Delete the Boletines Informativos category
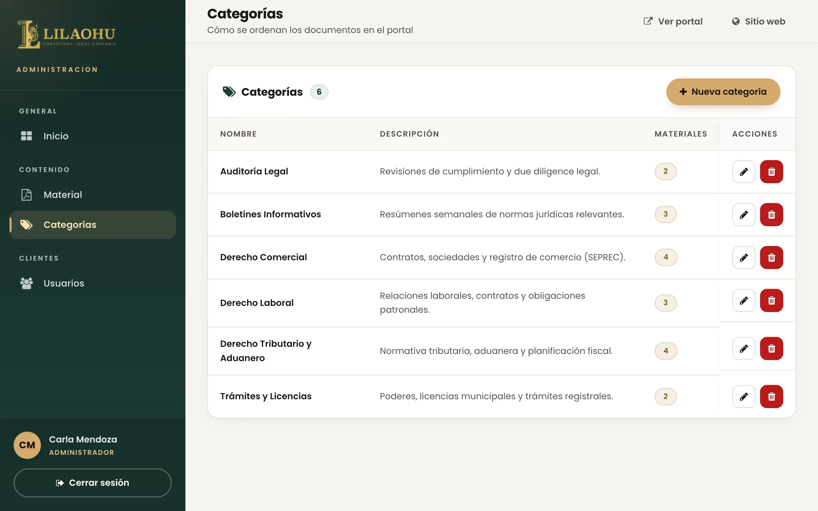Viewport: 818px width, 511px height. (772, 215)
